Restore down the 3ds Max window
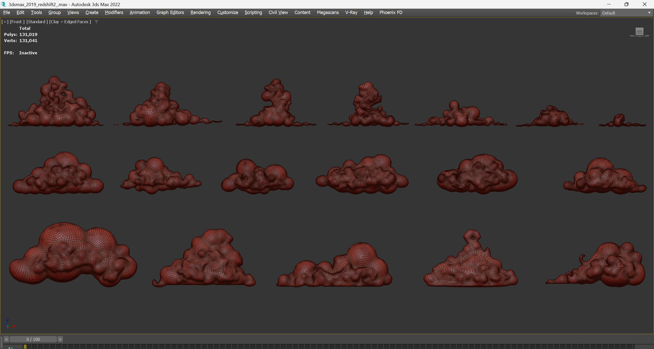 626,4
